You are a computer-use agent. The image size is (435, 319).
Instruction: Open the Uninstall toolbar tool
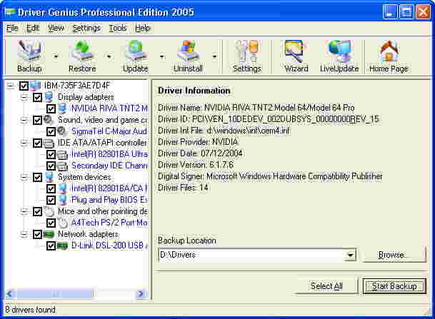coord(188,57)
